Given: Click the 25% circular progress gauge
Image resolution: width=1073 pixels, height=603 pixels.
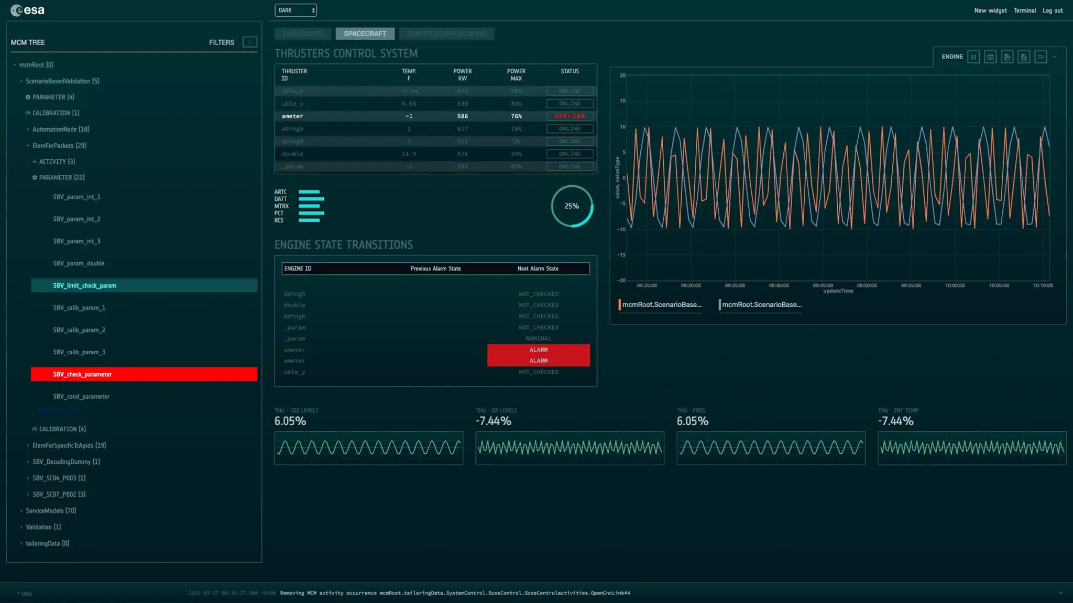Looking at the screenshot, I should (572, 206).
